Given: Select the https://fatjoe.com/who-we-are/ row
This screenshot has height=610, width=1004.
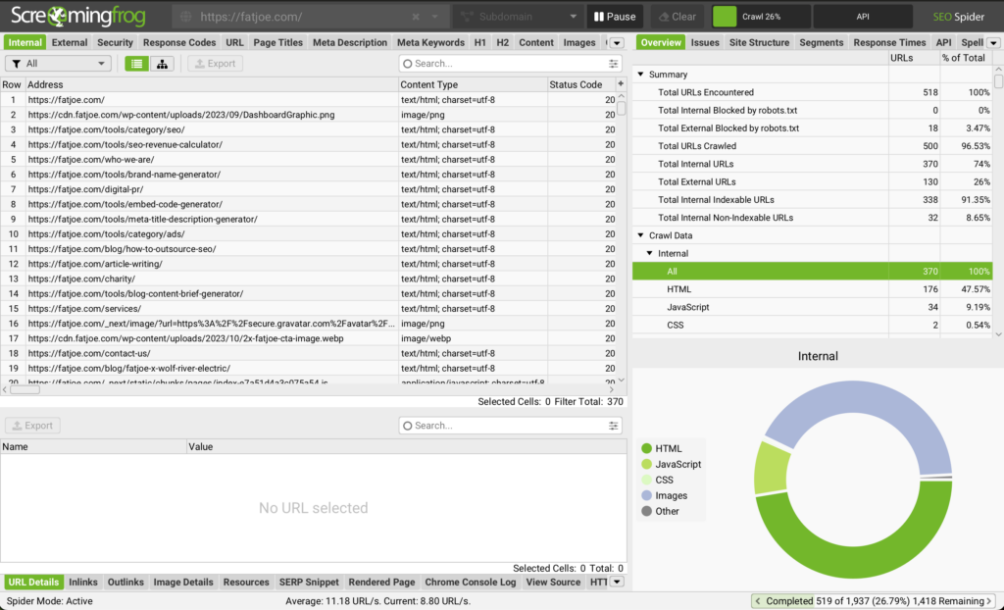Looking at the screenshot, I should coord(307,160).
